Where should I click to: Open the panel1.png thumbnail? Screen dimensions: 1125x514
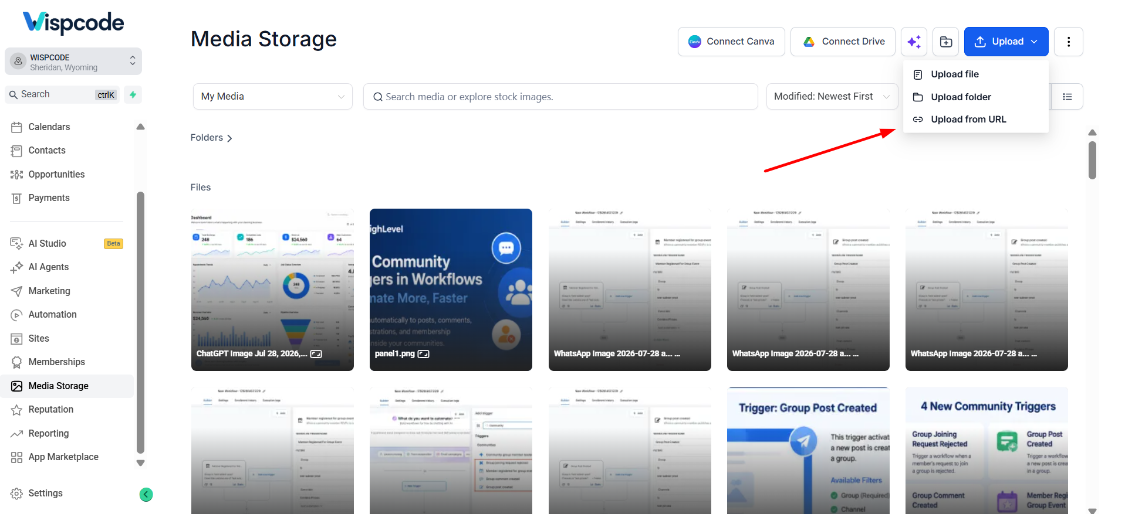pyautogui.click(x=451, y=290)
